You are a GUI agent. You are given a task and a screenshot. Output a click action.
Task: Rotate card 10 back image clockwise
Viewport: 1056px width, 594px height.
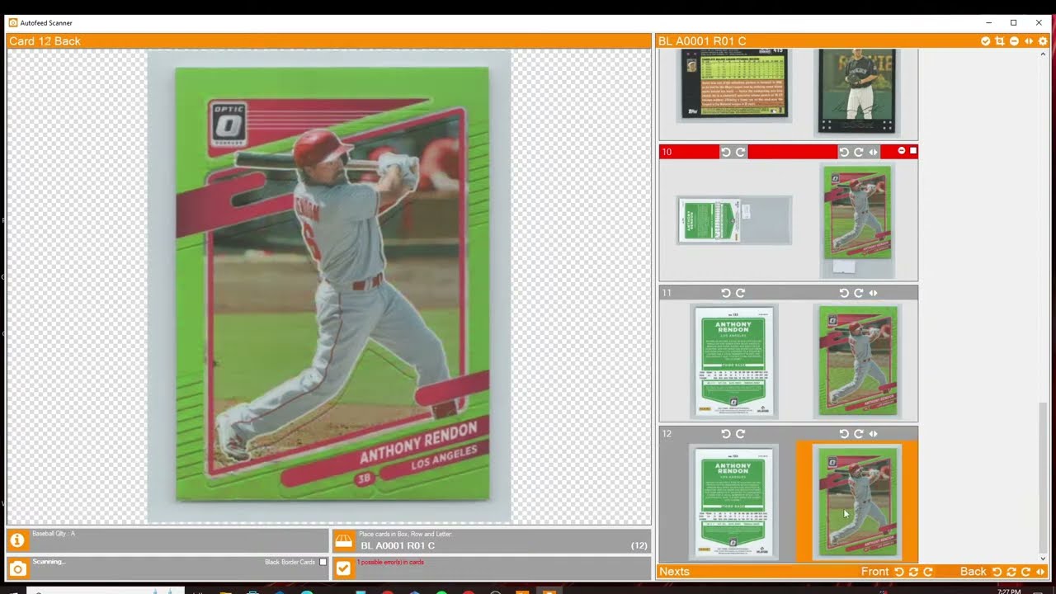740,152
